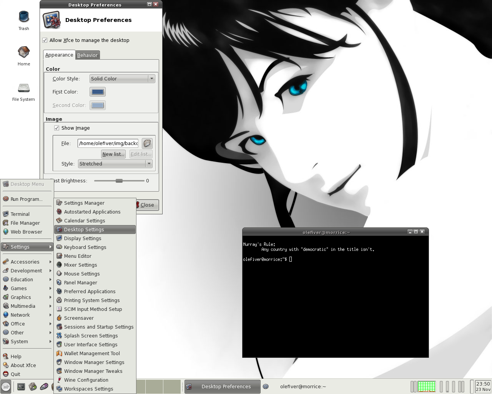The width and height of the screenshot is (492, 394).
Task: Choose Desktop Settings in the submenu
Action: pos(95,229)
